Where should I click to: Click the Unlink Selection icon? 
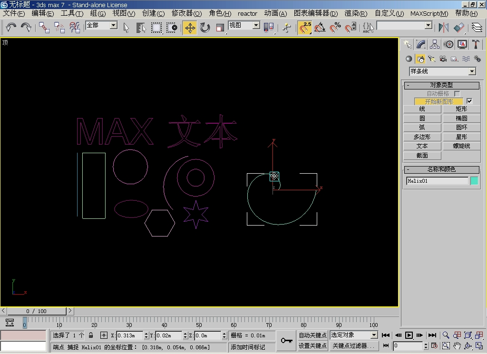(x=59, y=27)
